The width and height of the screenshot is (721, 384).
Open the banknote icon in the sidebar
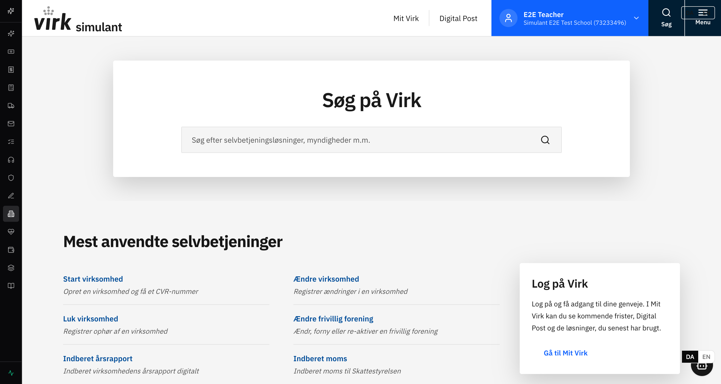pos(11,52)
